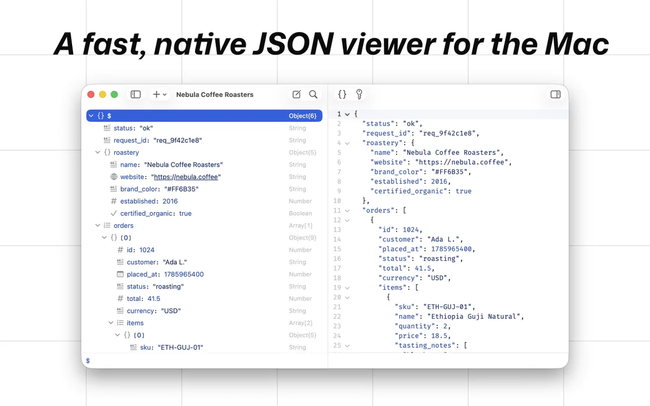
Task: Fold line 11 orders array
Action: pos(347,211)
